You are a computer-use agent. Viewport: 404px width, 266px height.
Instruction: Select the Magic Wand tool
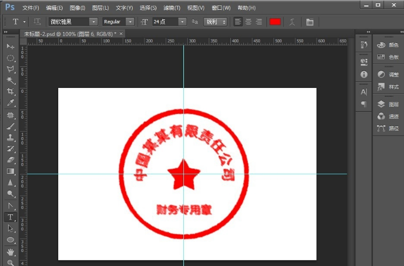click(x=10, y=80)
